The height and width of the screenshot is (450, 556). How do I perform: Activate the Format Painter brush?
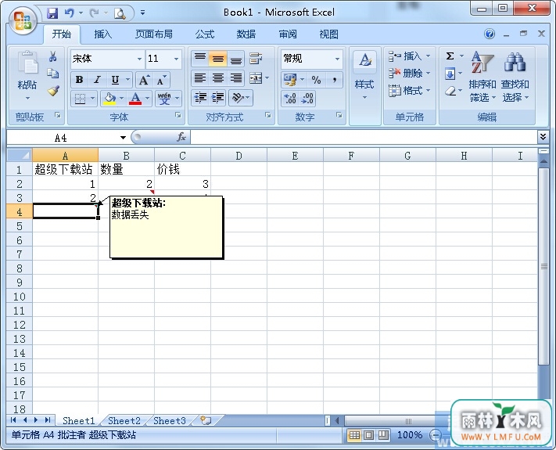[53, 91]
